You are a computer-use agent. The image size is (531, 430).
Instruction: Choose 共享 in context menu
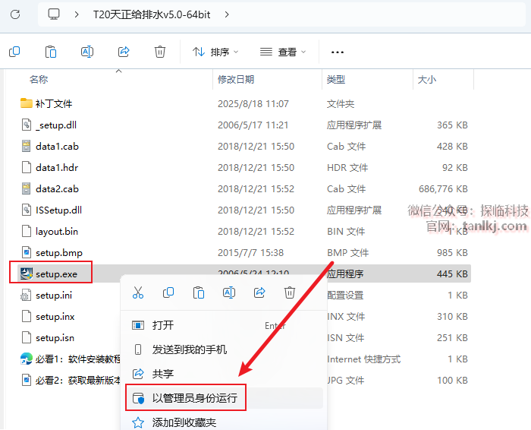point(224,374)
